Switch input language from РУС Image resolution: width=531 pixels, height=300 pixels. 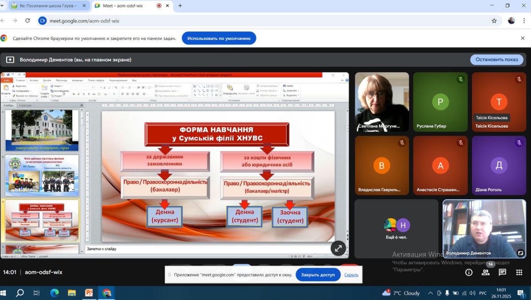tap(483, 293)
